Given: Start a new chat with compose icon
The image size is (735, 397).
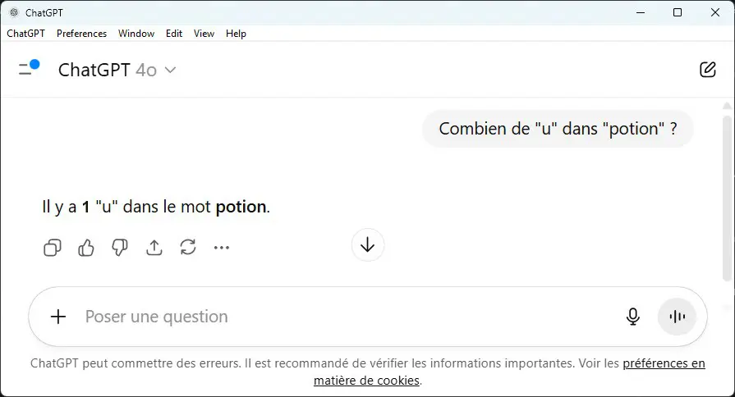Looking at the screenshot, I should pos(707,70).
